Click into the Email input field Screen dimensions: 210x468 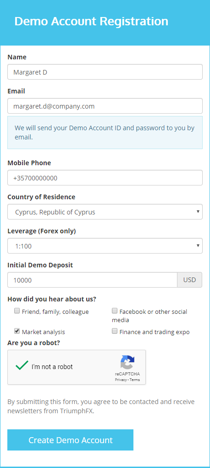tap(105, 106)
